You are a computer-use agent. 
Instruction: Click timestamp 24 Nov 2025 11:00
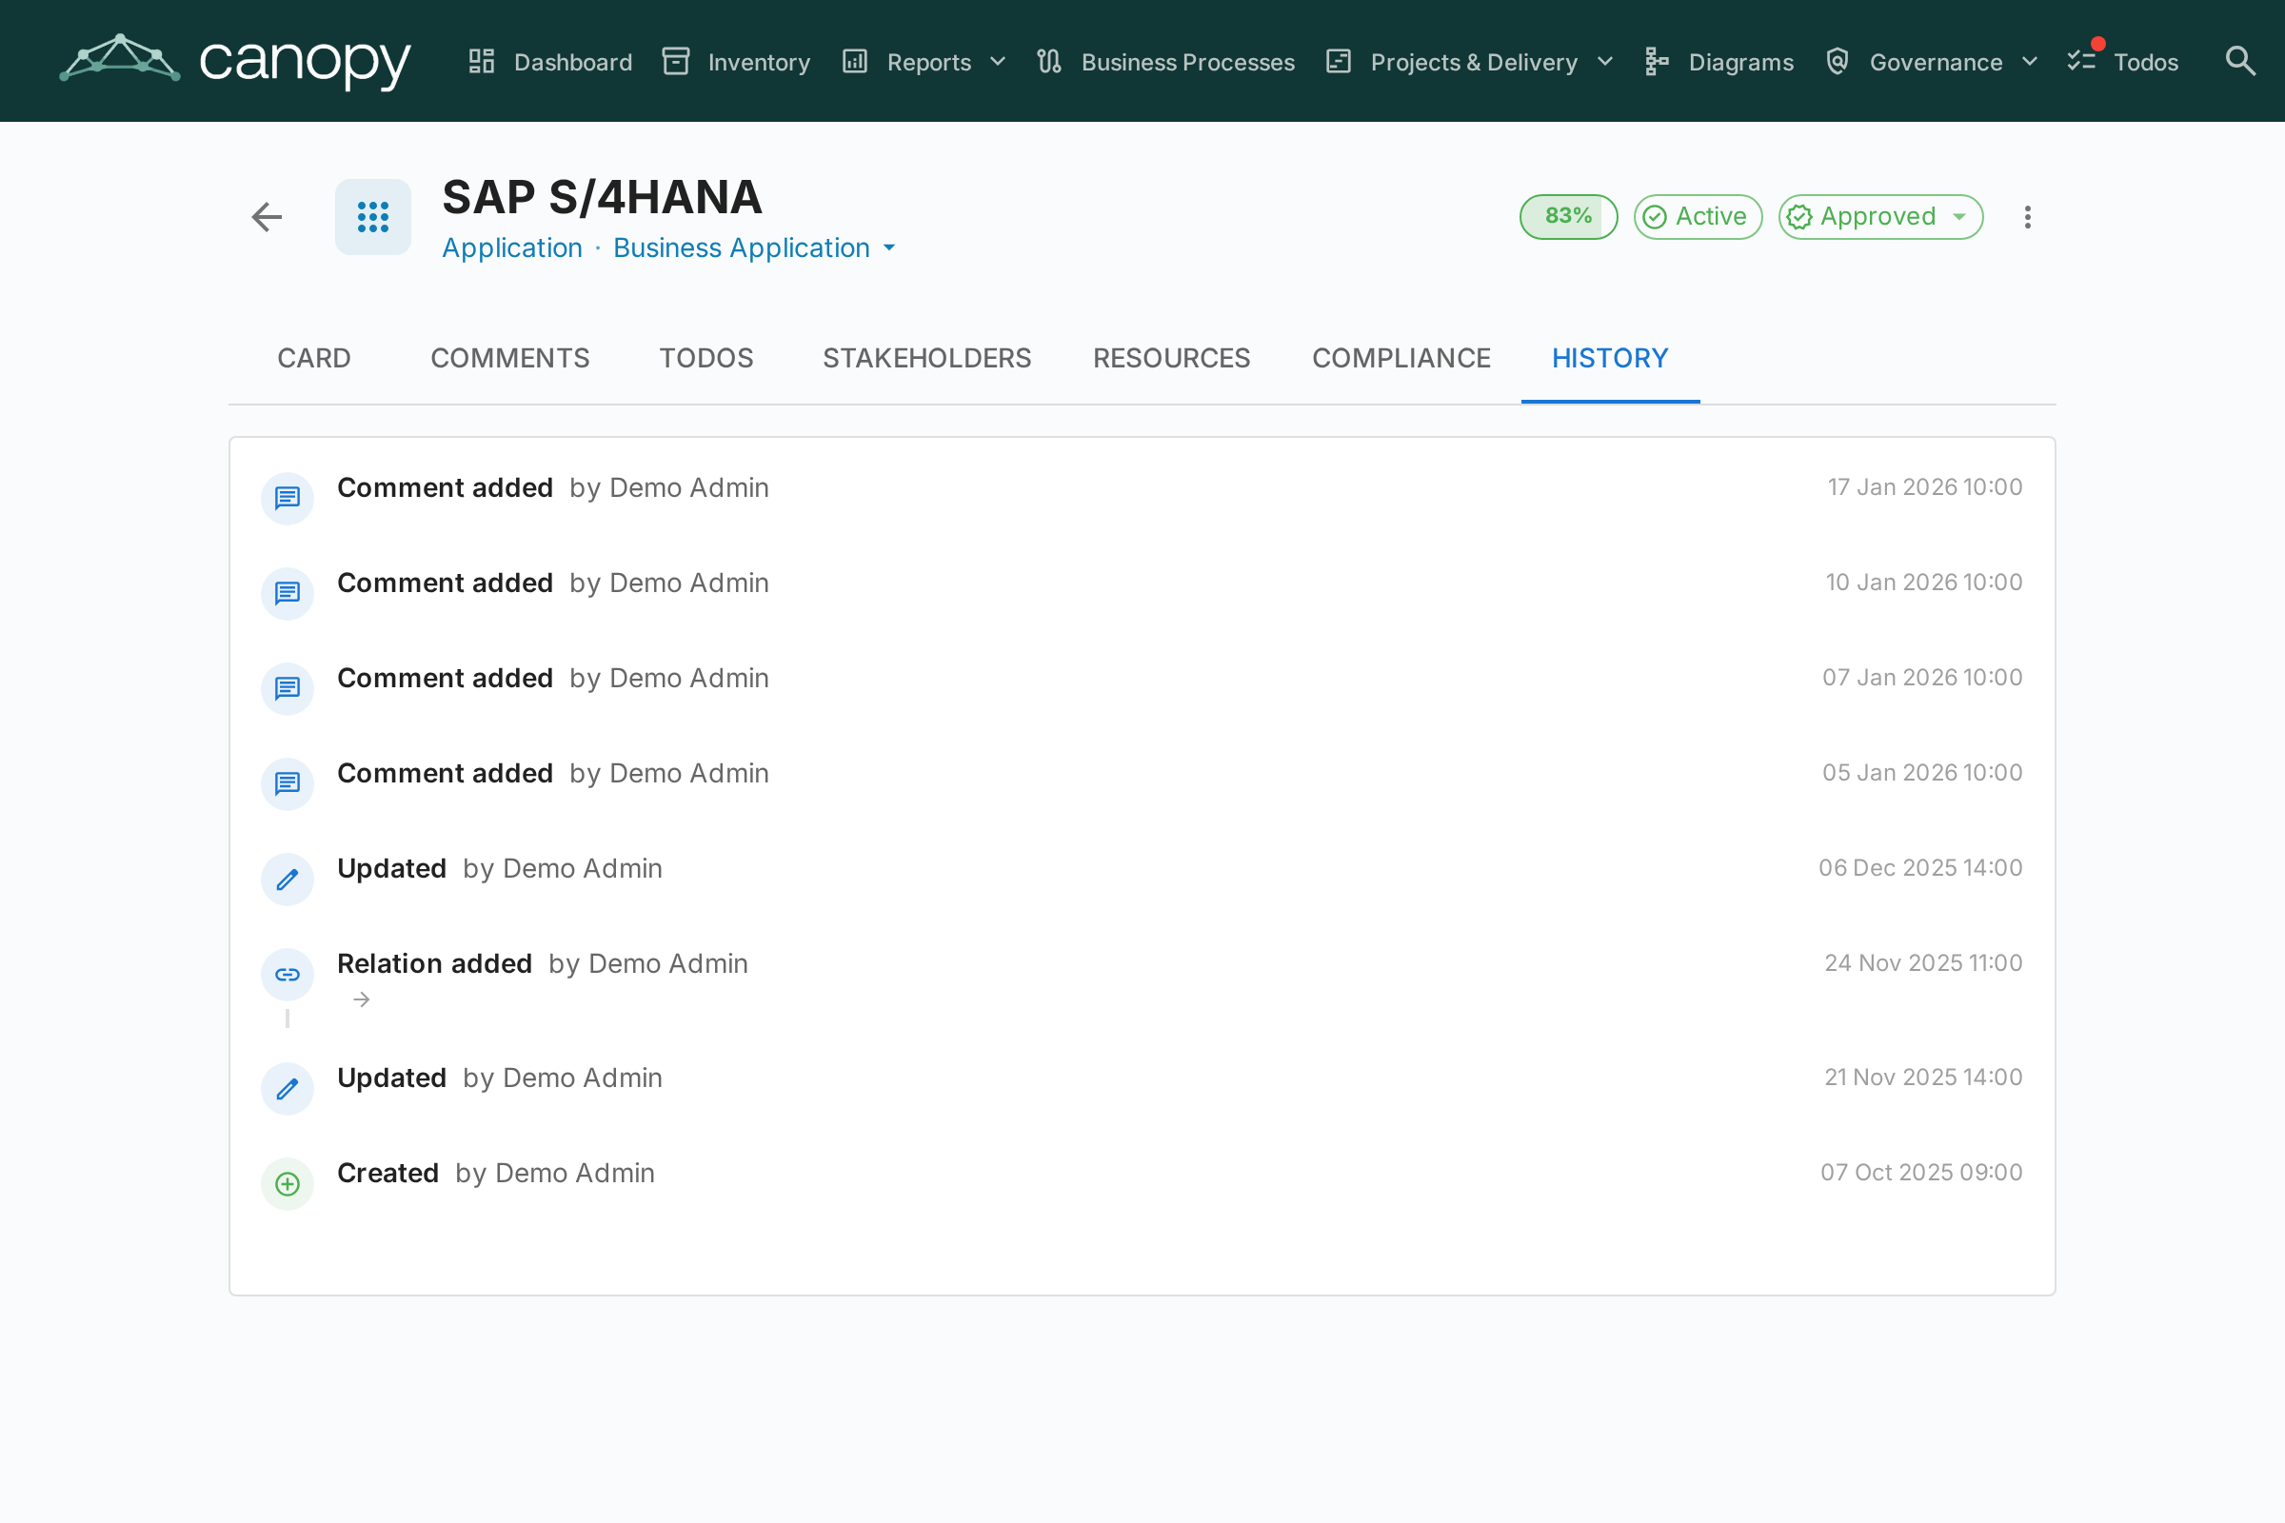pos(1922,962)
